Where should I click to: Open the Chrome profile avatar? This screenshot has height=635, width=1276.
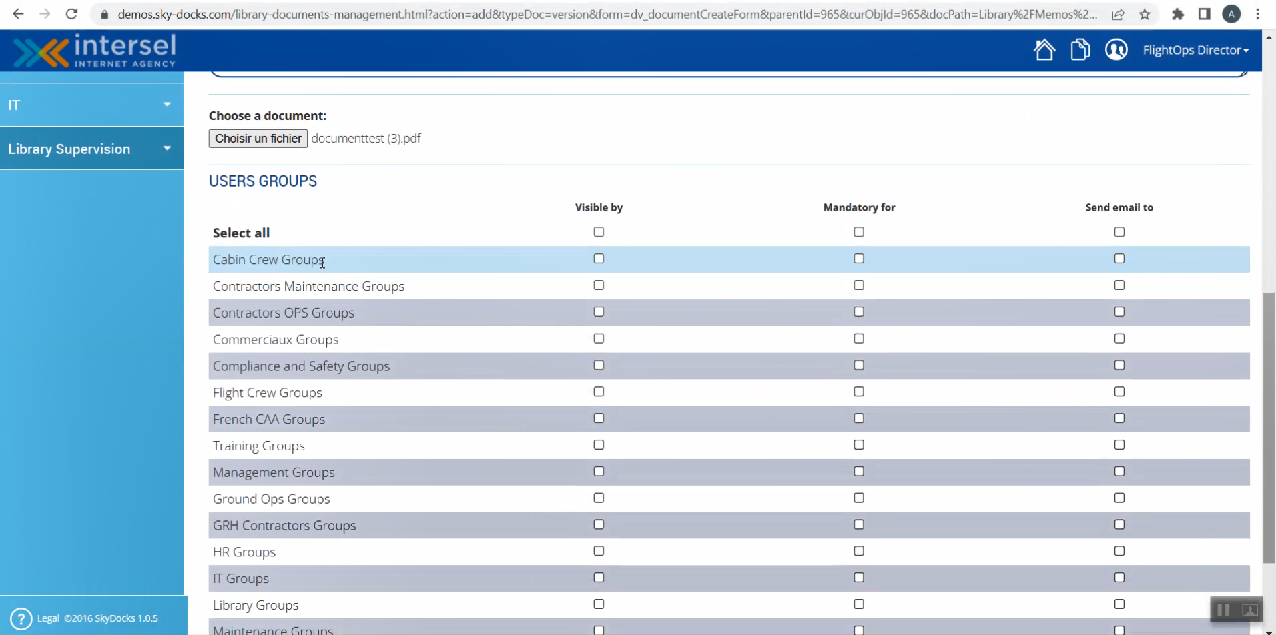[x=1231, y=14]
